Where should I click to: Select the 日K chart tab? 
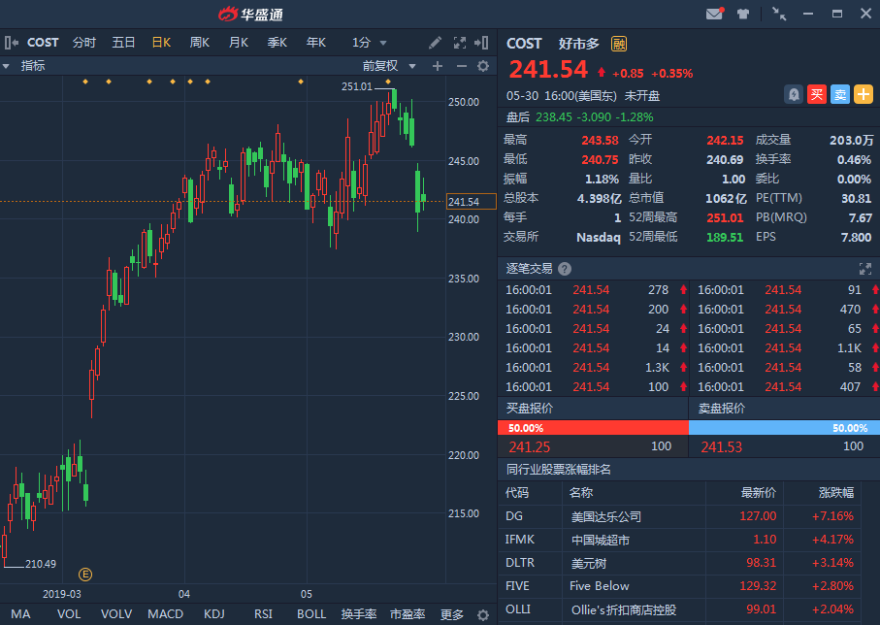(x=162, y=43)
